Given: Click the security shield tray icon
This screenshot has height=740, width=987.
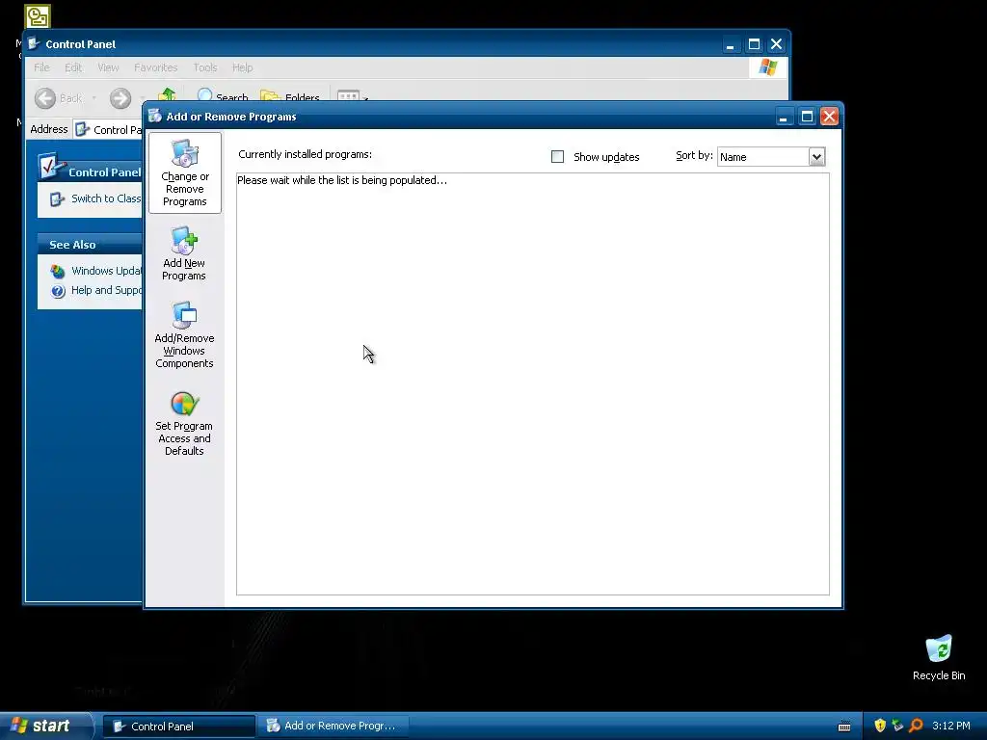Looking at the screenshot, I should tap(880, 727).
